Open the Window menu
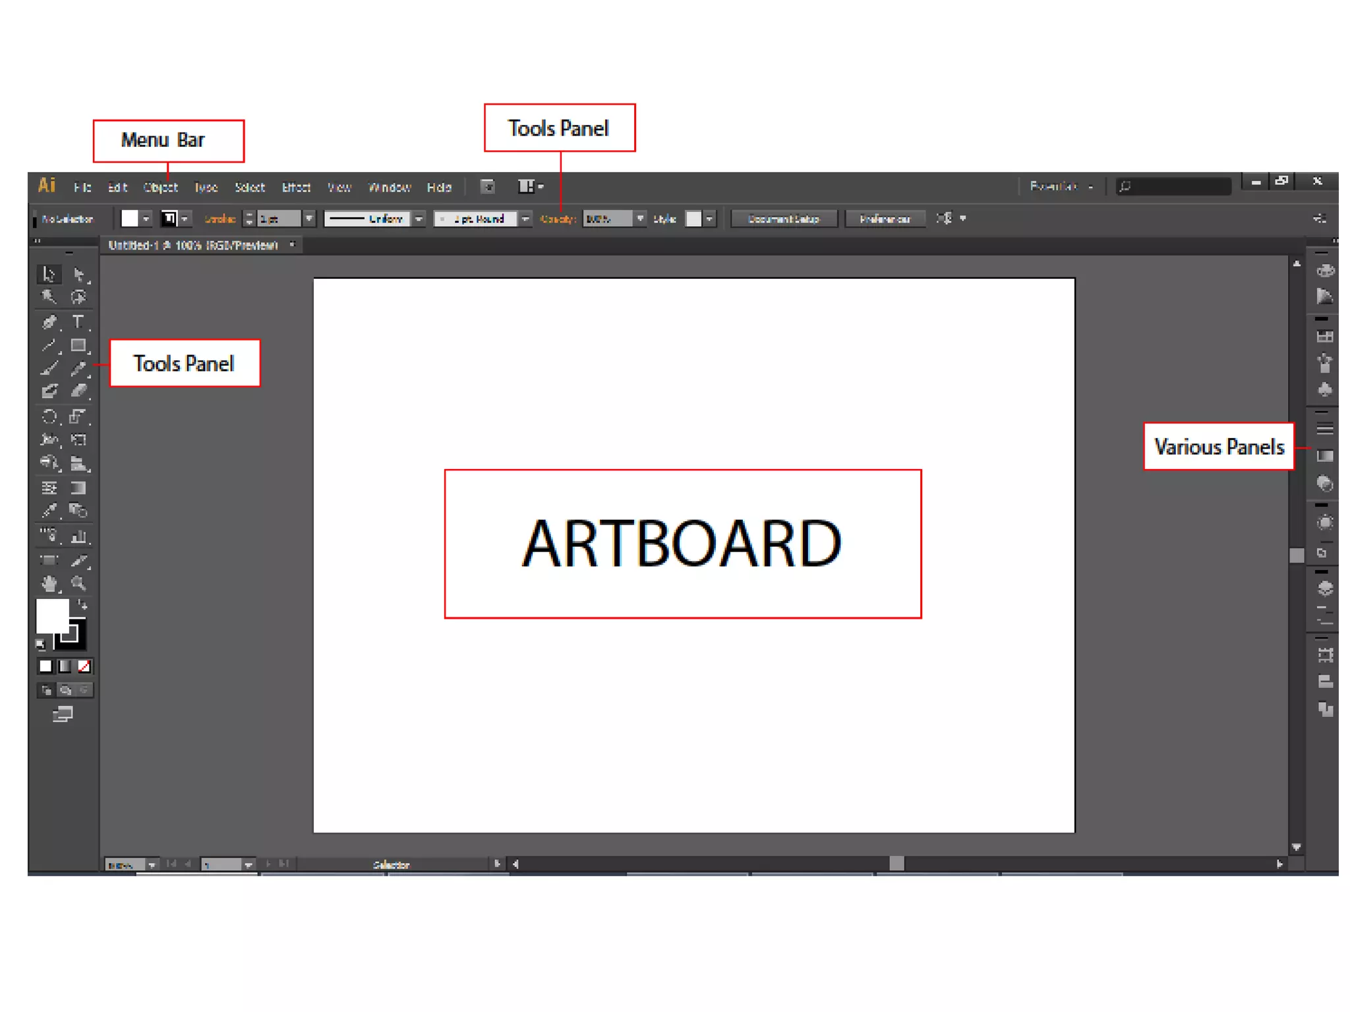The width and height of the screenshot is (1350, 1012). click(389, 187)
